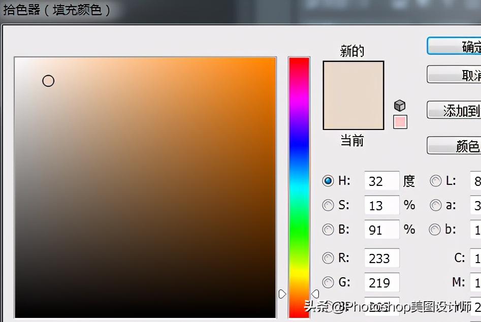This screenshot has width=481, height=322.
Task: Select the R red radio button
Action: pos(328,258)
